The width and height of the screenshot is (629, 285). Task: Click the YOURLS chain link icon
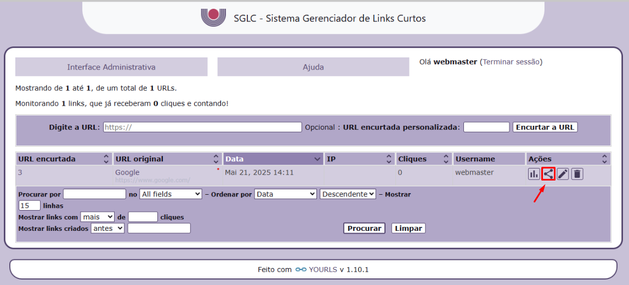pos(301,270)
